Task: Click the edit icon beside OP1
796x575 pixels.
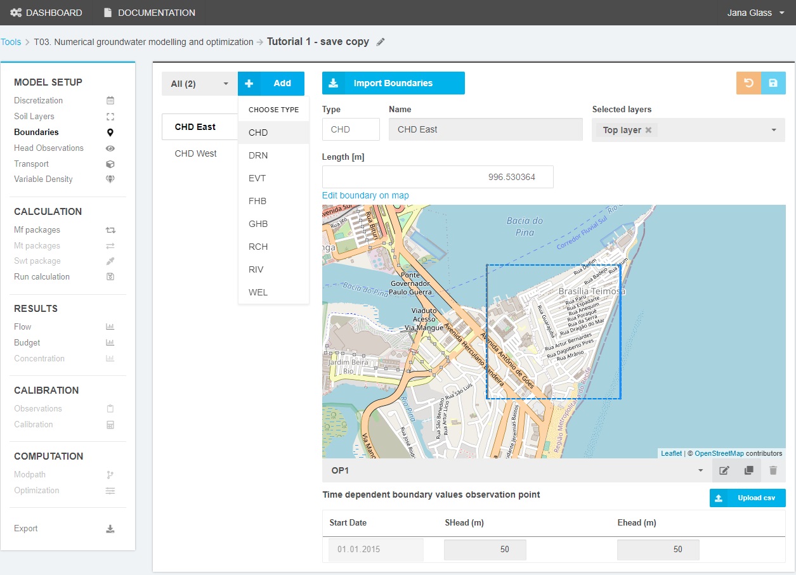Action: tap(724, 470)
